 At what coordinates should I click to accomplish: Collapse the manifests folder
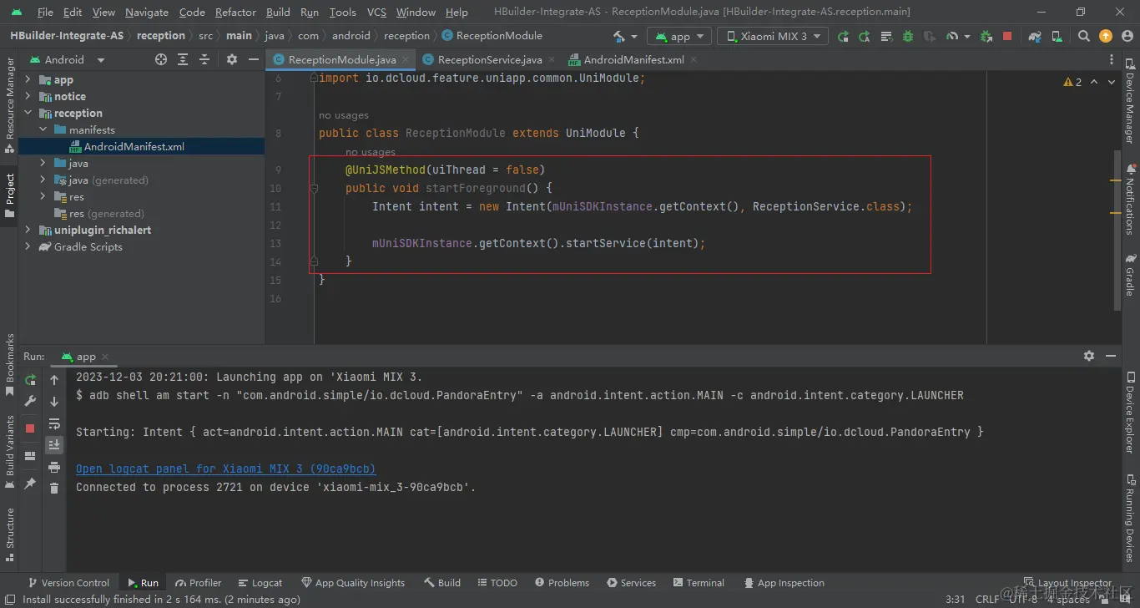coord(43,129)
